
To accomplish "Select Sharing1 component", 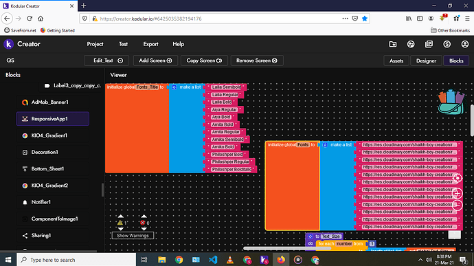I will point(53,236).
